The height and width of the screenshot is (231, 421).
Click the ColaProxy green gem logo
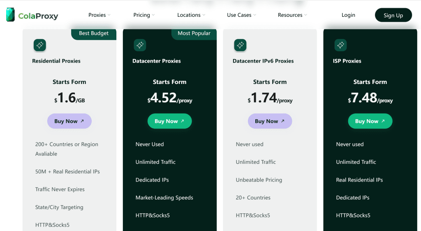(x=10, y=15)
